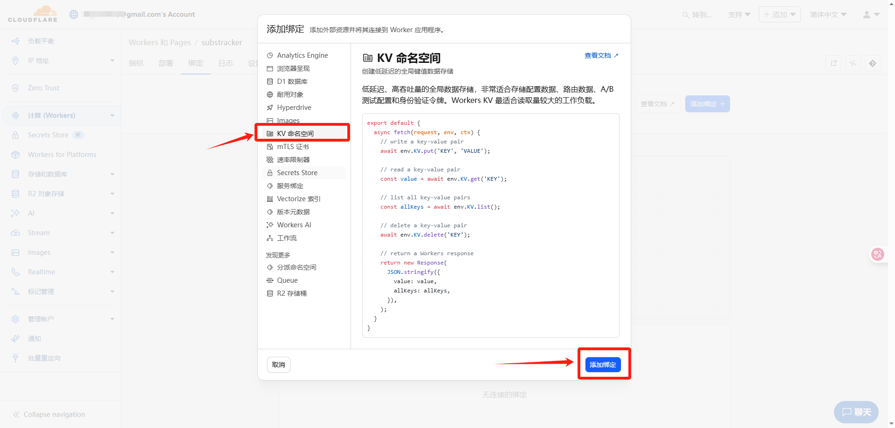
Task: Click the open-in-new-window icon button
Action: [x=834, y=63]
